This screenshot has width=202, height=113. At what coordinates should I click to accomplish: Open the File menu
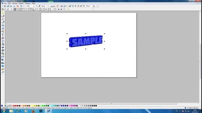point(5,3)
